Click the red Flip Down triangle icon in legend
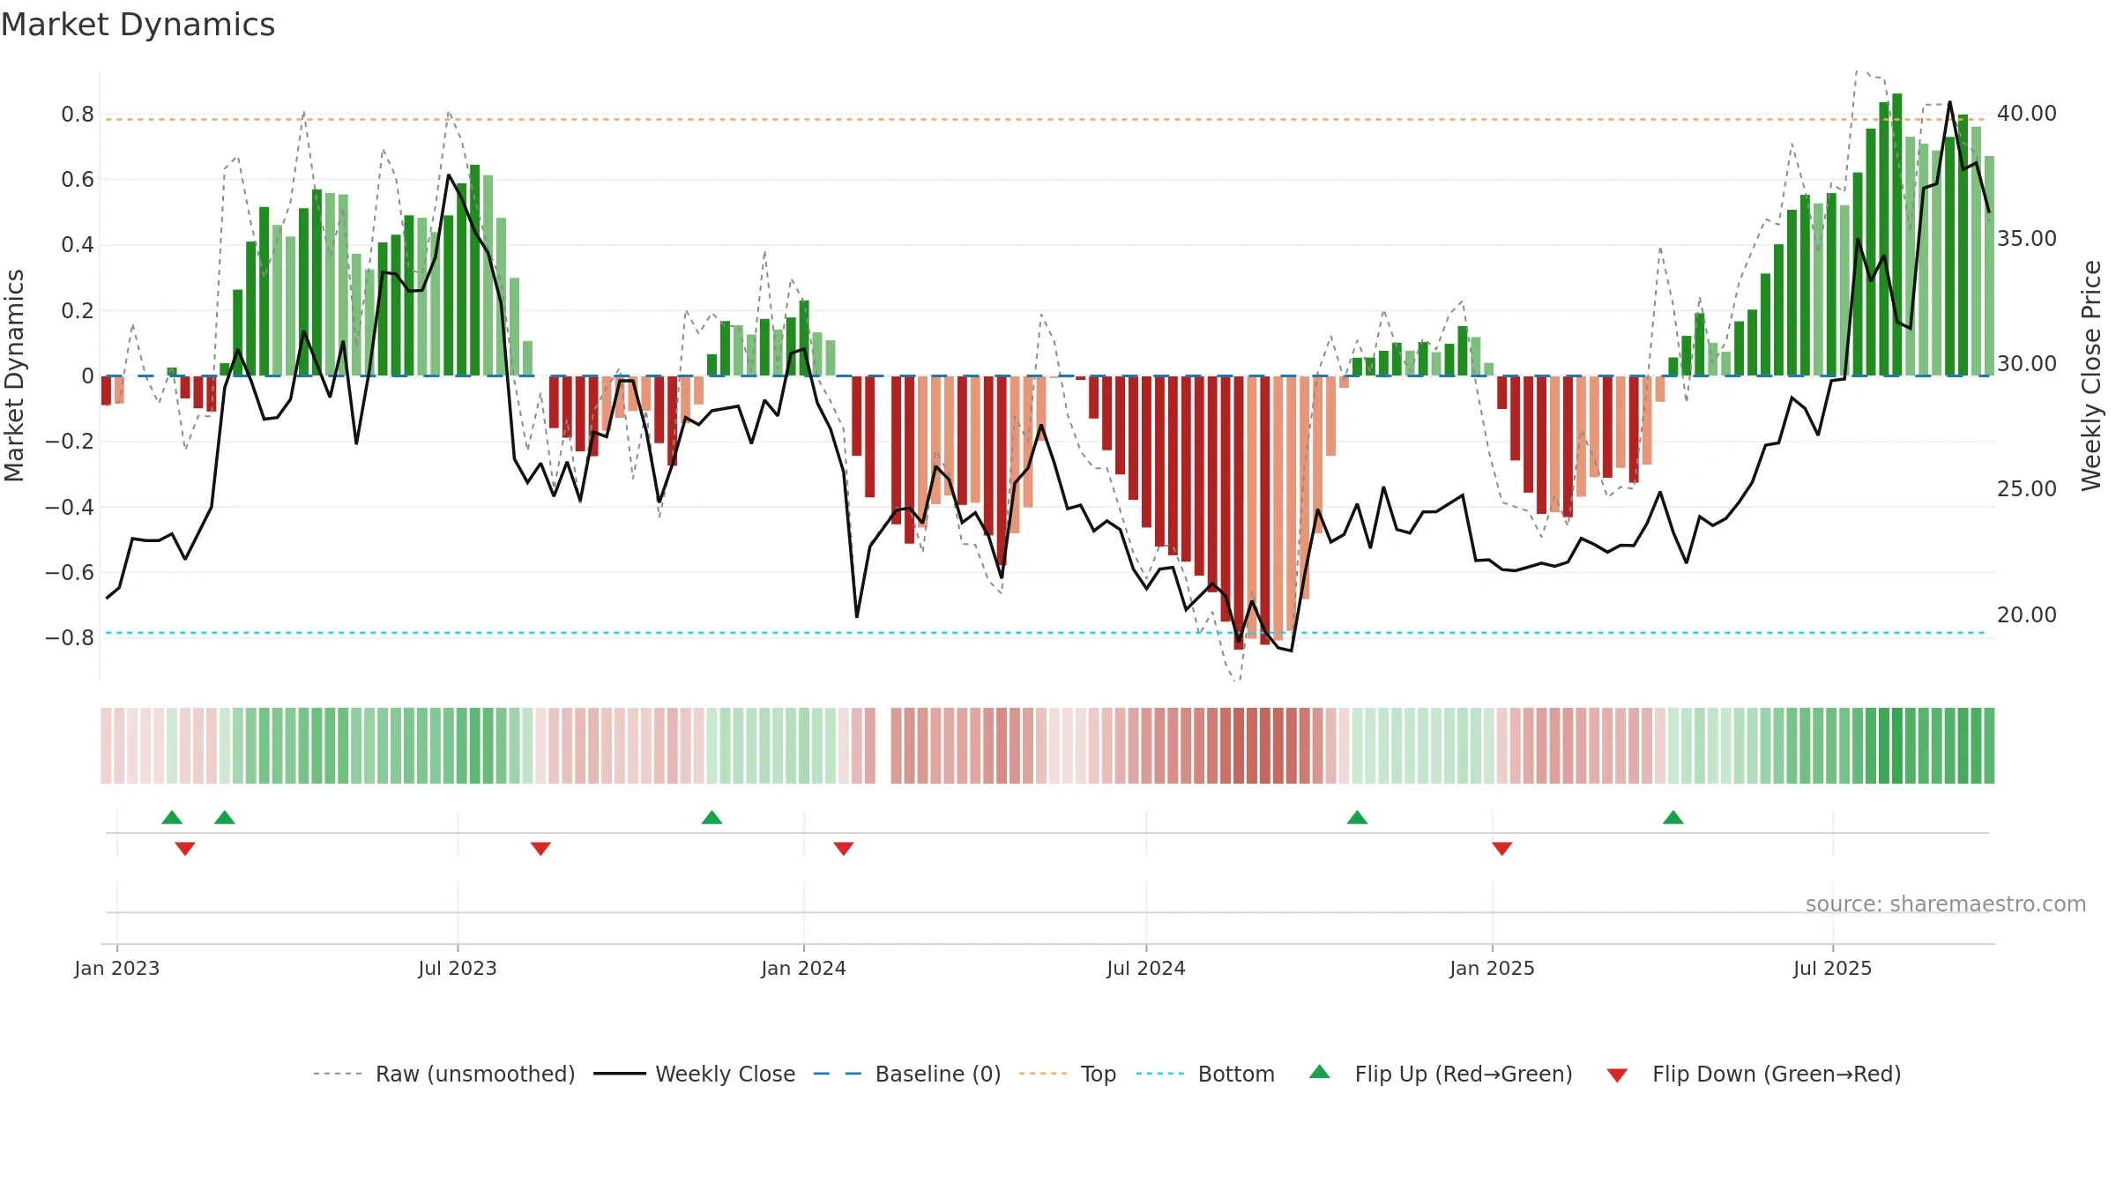Screen dimensions: 2116x1190 1617,1075
